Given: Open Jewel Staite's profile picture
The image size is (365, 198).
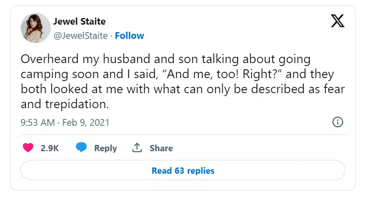Looking at the screenshot, I should coord(33,29).
